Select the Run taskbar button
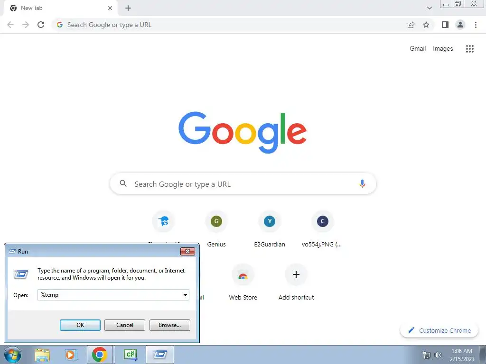Viewport: 486px width, 364px height. [x=160, y=355]
